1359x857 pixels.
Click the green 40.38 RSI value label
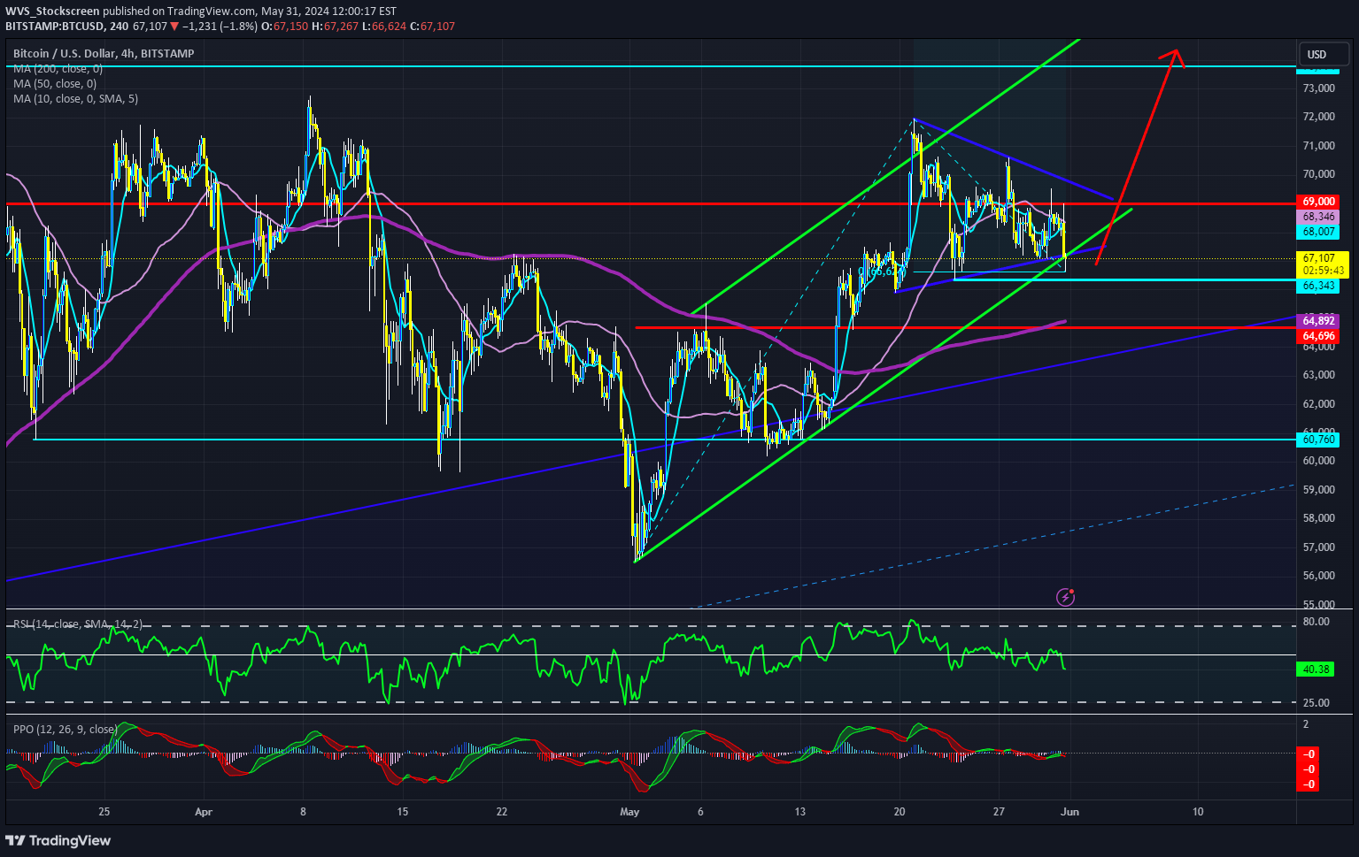[1317, 670]
